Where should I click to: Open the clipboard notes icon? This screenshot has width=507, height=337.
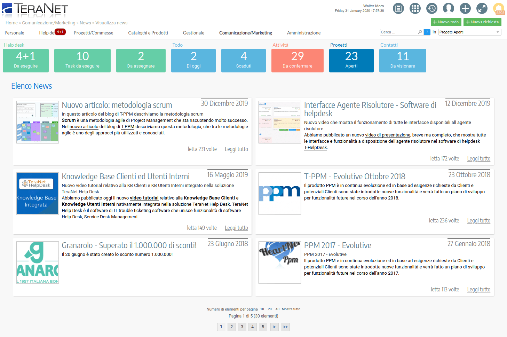(398, 8)
